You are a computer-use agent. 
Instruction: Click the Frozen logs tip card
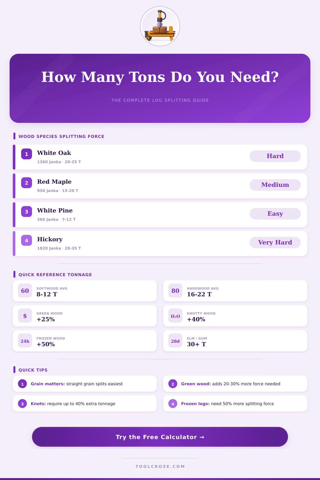click(x=235, y=404)
